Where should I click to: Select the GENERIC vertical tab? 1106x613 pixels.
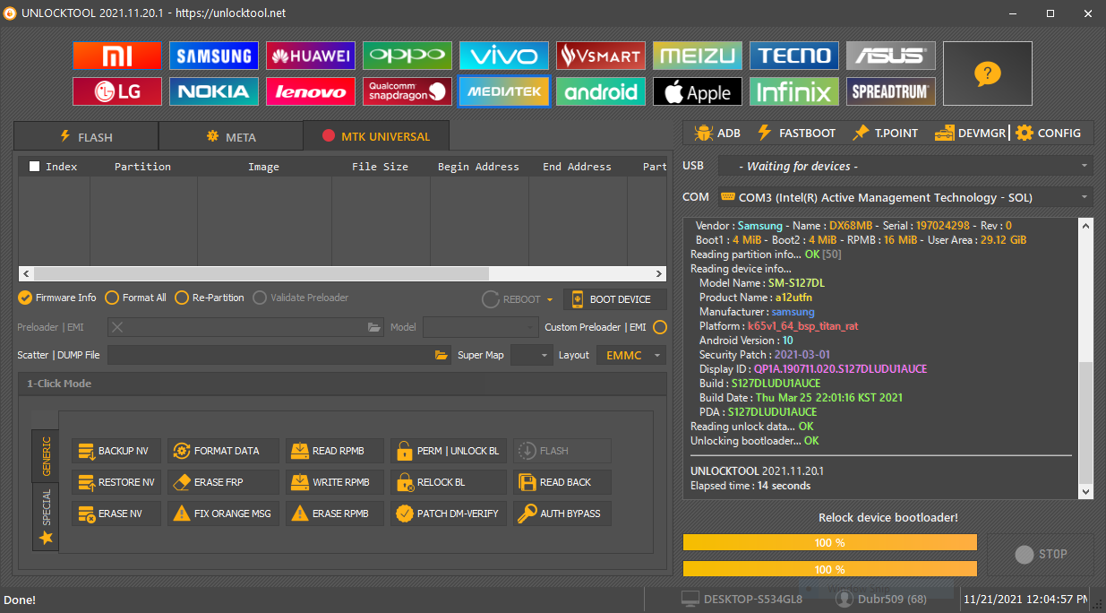(x=47, y=455)
